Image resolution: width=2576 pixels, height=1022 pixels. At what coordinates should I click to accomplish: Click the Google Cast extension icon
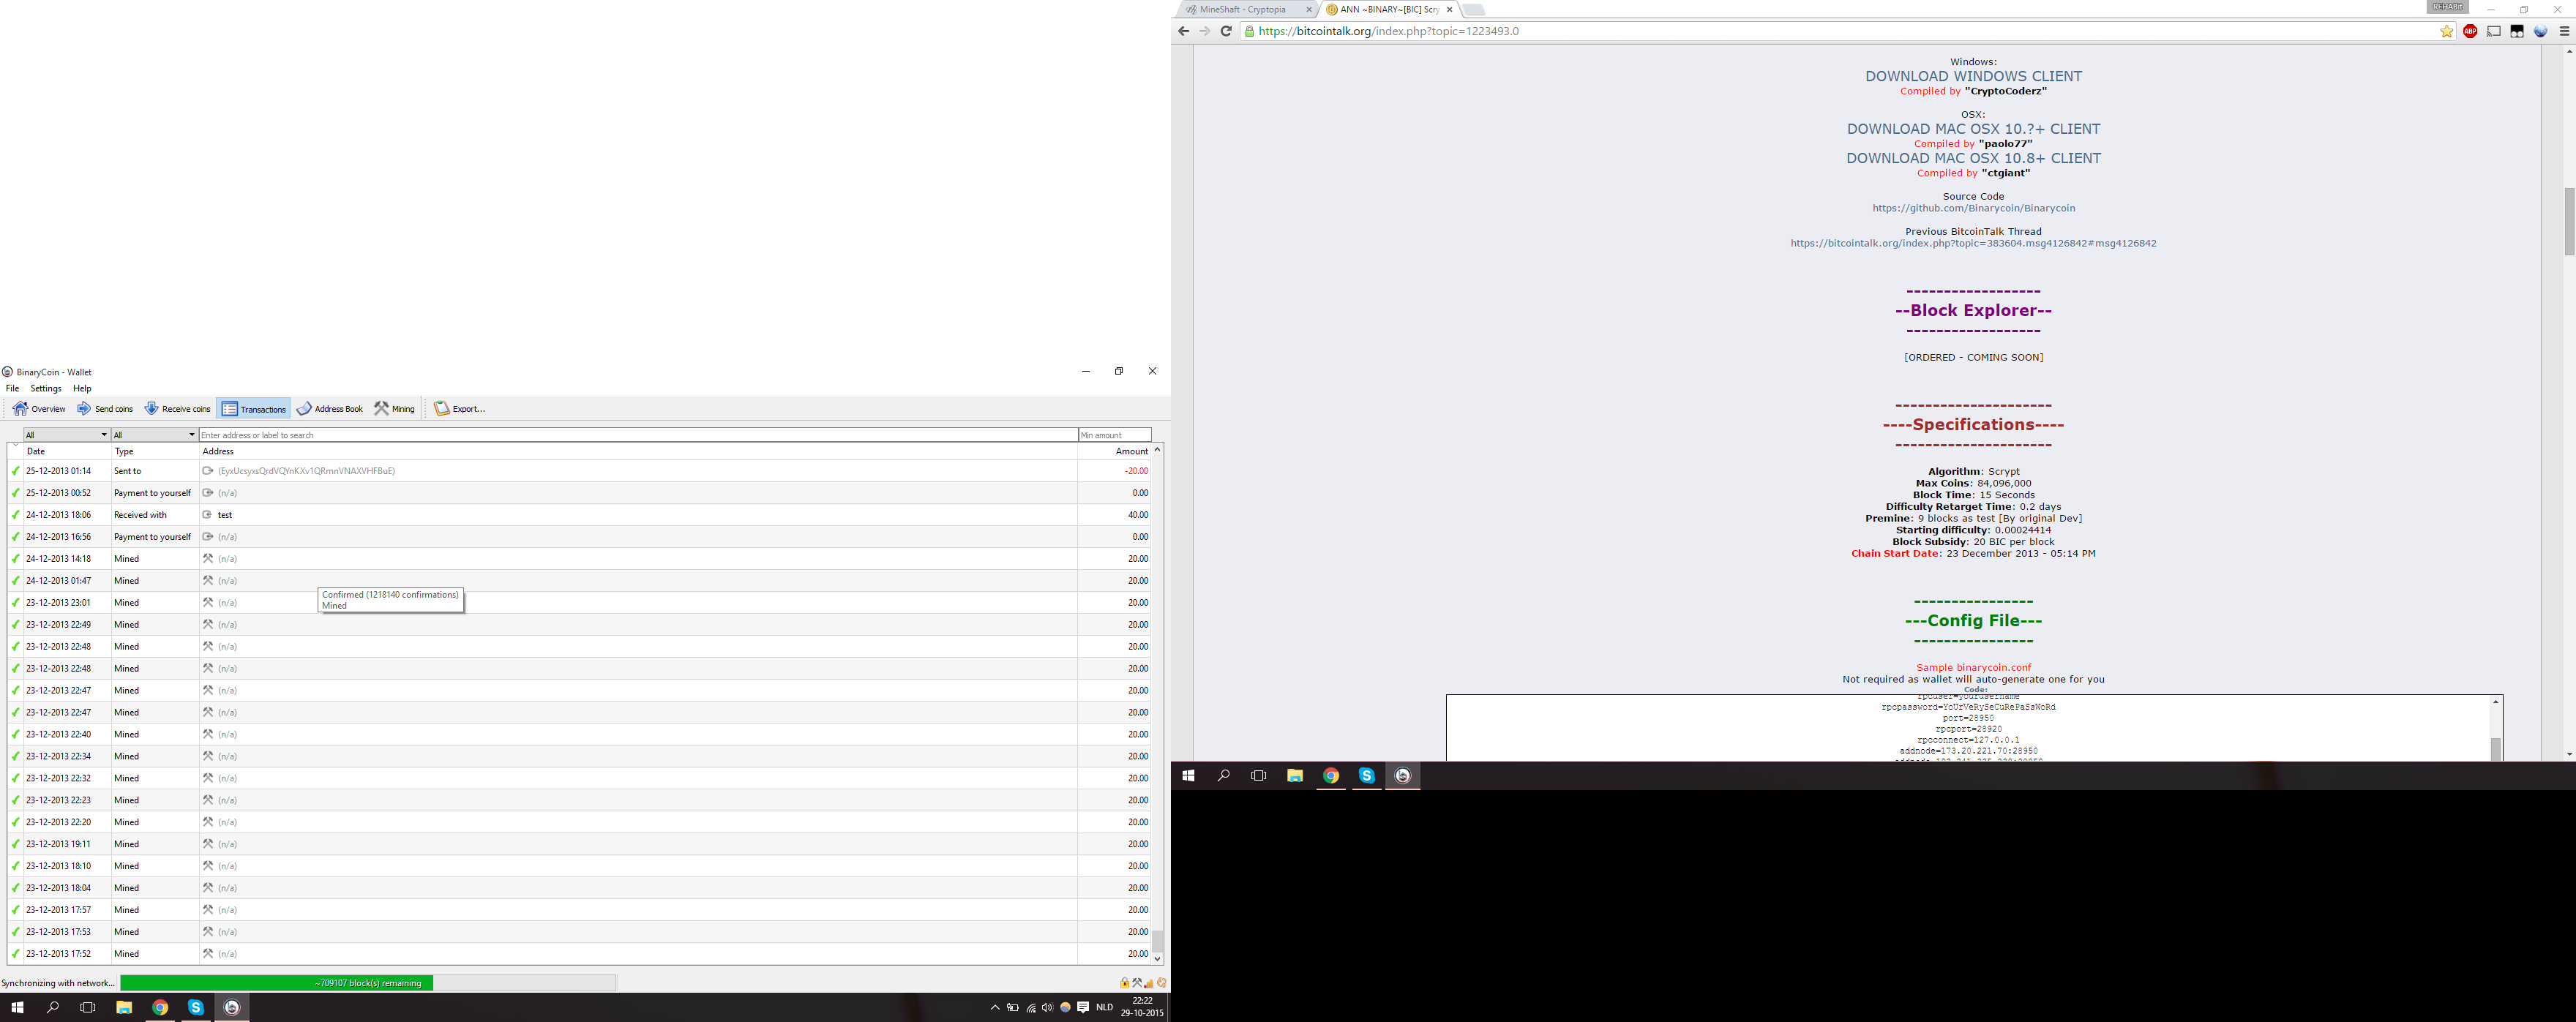[x=2494, y=32]
